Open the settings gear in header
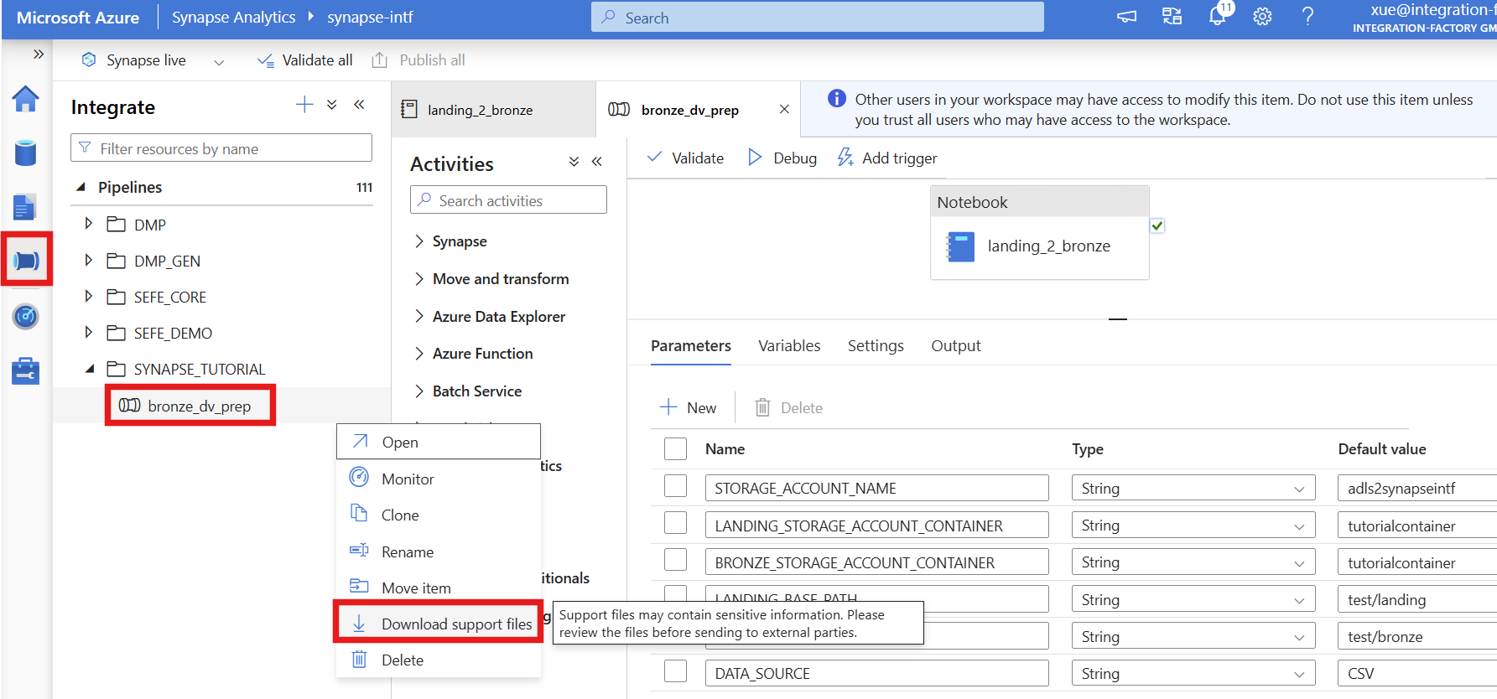Screen dimensions: 1497x699 [1262, 17]
